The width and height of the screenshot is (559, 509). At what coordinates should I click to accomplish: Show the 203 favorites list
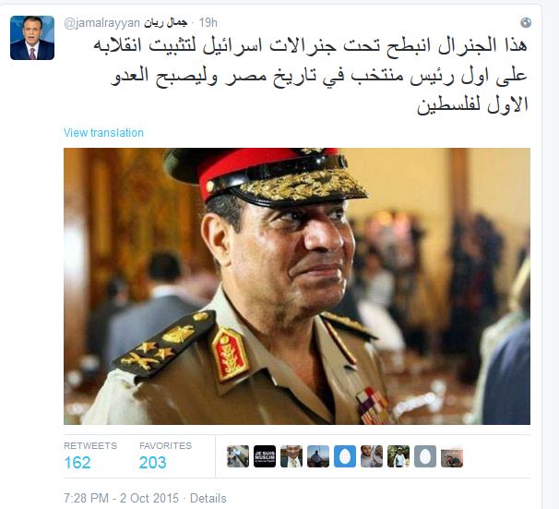(x=165, y=456)
